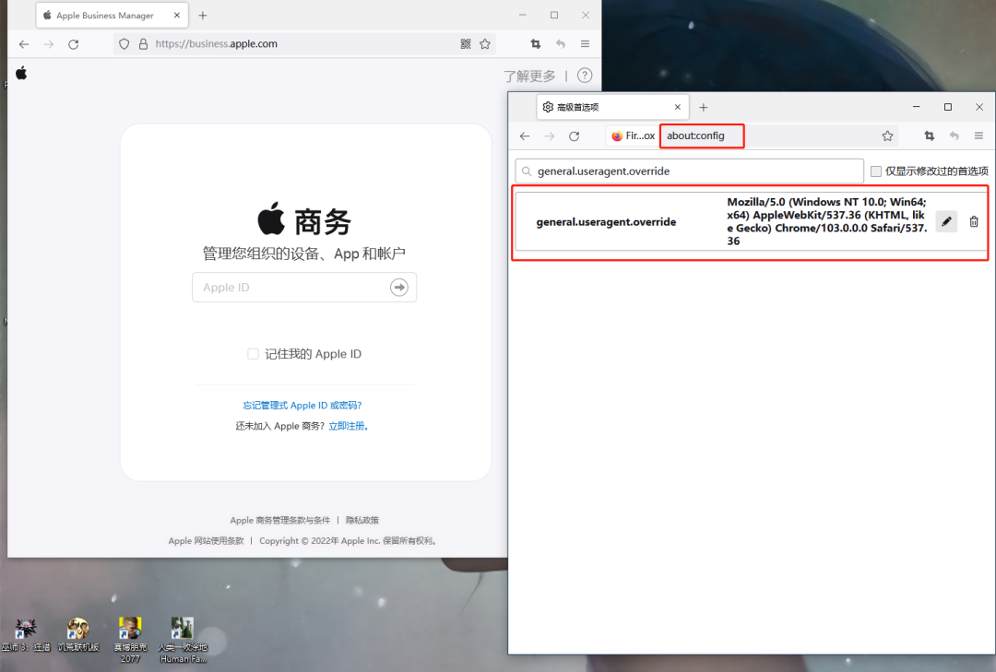Open hamburger menu in about:config window
This screenshot has height=672, width=996.
pos(978,136)
